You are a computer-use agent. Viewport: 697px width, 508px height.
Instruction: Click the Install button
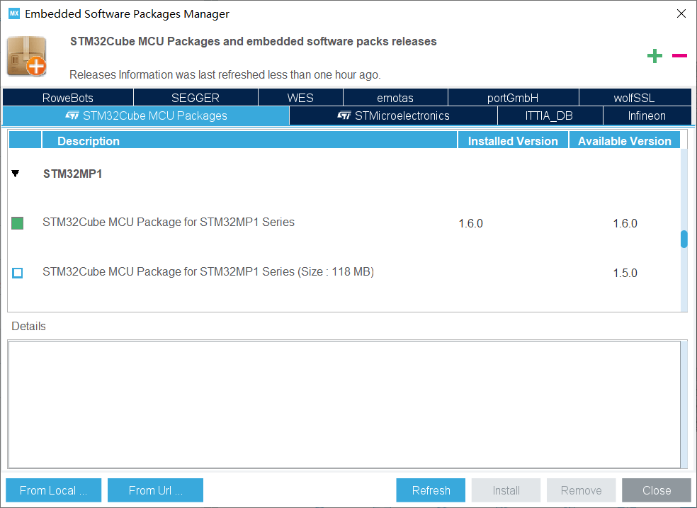point(506,490)
